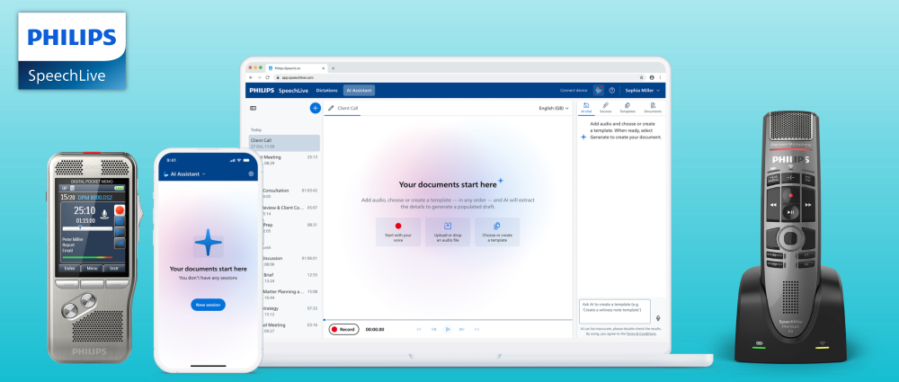Viewport: 899px width, 382px height.
Task: Open the browser three-dot menu
Action: click(x=660, y=77)
